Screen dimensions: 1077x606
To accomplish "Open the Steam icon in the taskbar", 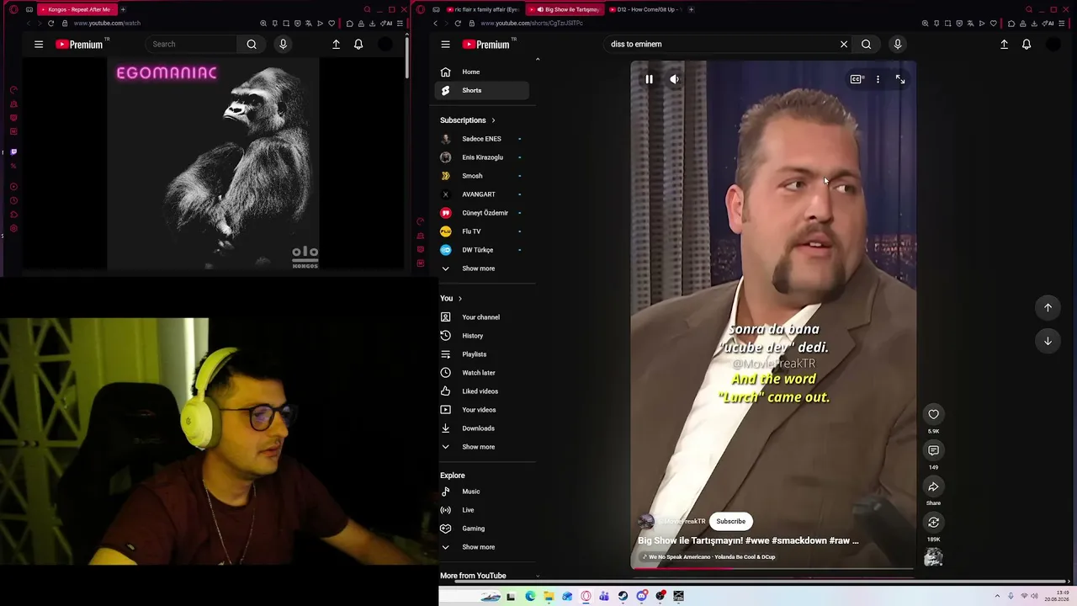I will click(x=623, y=596).
